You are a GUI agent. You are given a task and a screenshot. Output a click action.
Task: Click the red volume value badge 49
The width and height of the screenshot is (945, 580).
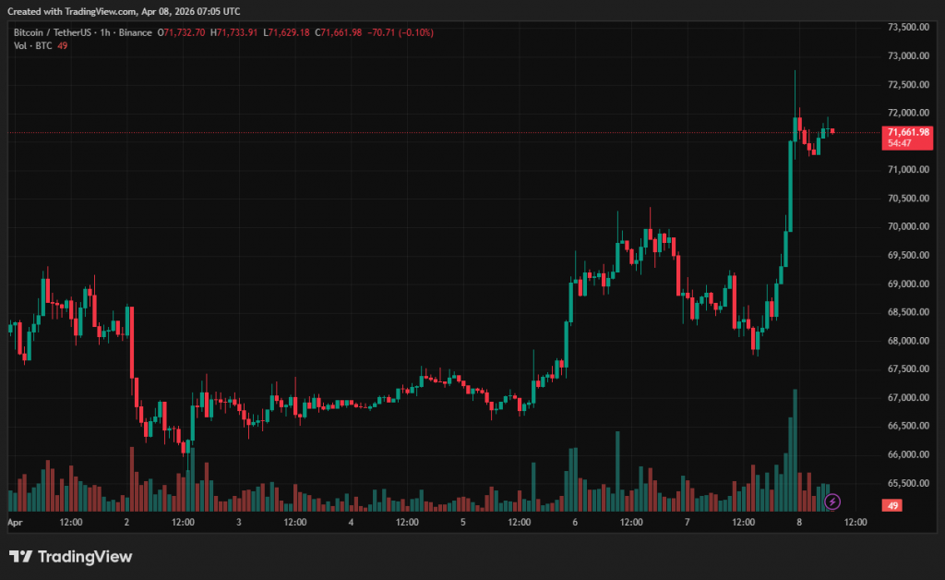pos(892,505)
